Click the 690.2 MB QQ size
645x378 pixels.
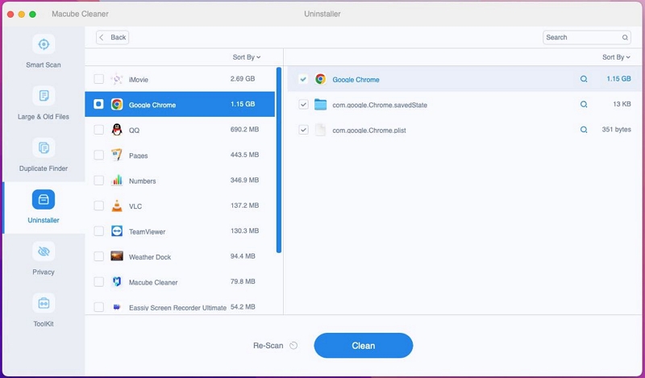244,130
